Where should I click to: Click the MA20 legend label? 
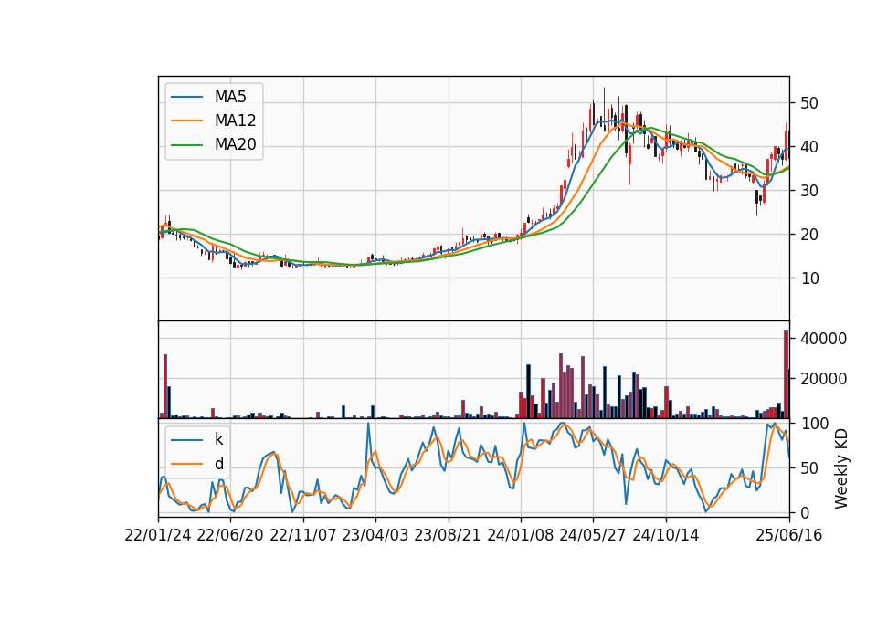click(235, 145)
